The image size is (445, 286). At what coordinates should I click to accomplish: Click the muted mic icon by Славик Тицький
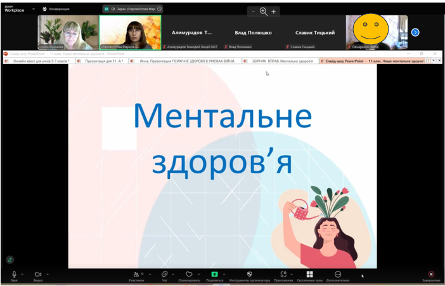coord(288,47)
